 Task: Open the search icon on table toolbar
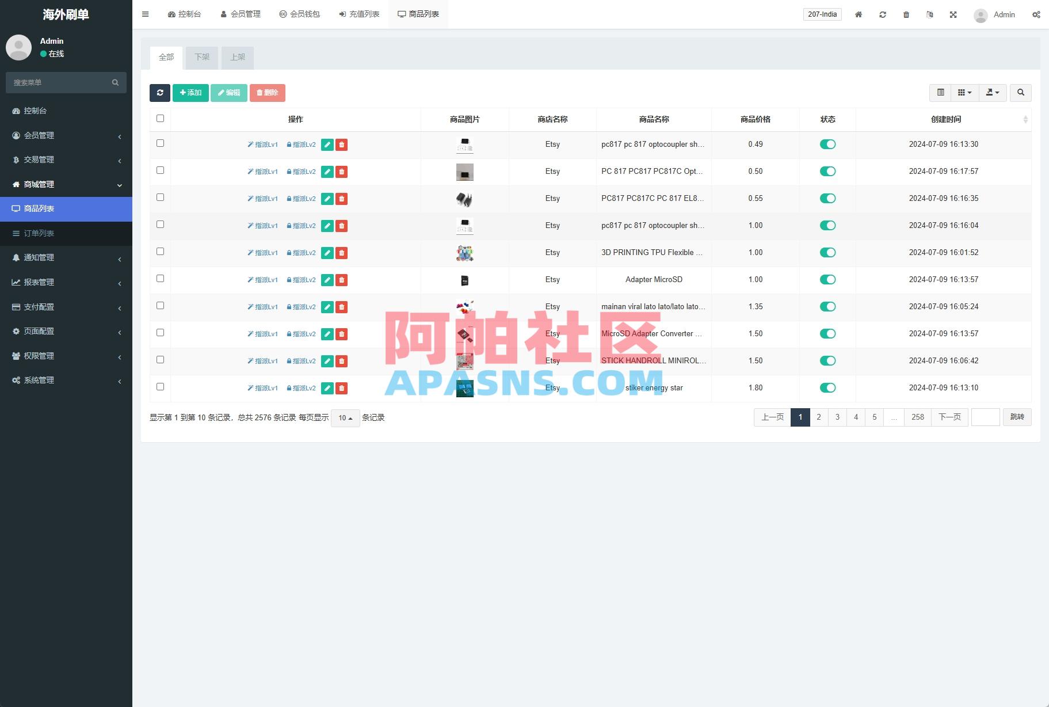[x=1021, y=92]
